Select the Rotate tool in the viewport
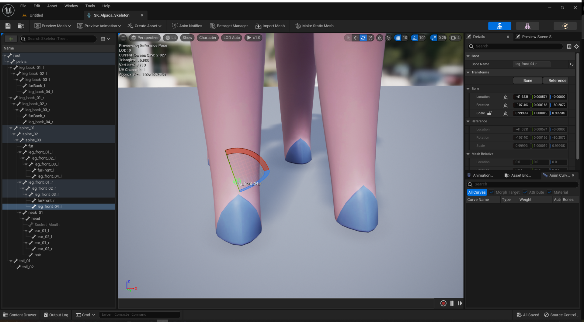Screen dimensions: 584x322 (363, 38)
